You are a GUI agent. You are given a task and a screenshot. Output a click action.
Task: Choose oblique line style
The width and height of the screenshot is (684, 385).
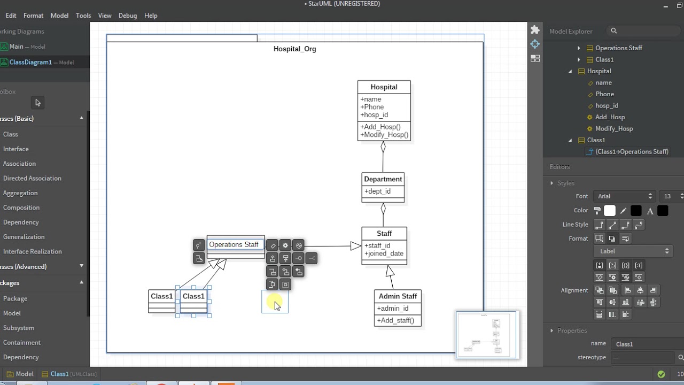click(x=612, y=225)
